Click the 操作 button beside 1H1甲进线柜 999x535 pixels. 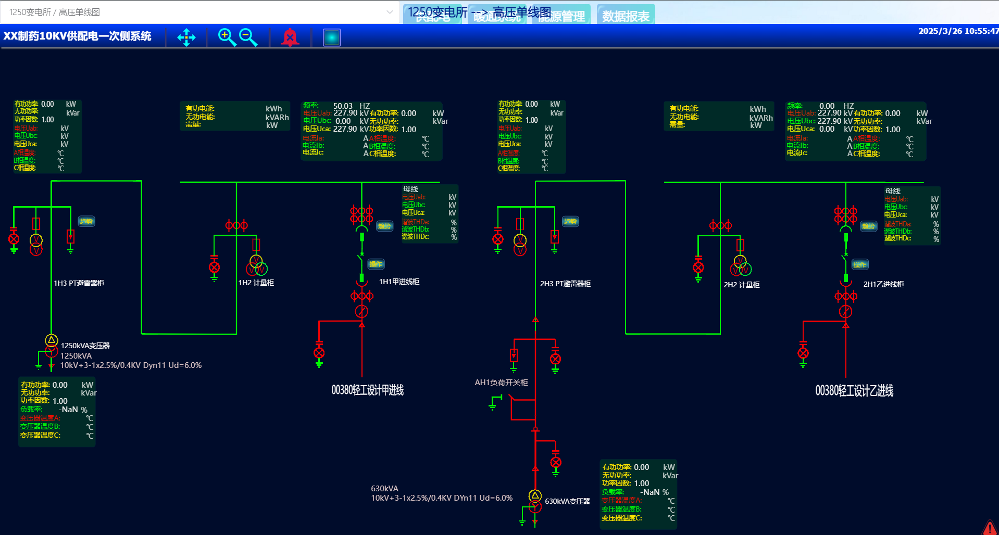coord(376,264)
